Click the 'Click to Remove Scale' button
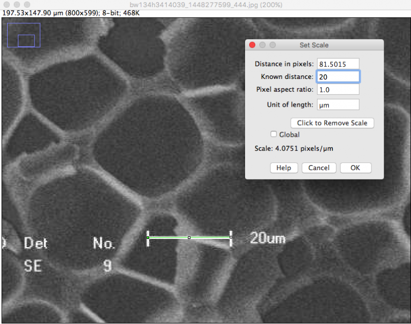The width and height of the screenshot is (411, 324). pos(332,123)
